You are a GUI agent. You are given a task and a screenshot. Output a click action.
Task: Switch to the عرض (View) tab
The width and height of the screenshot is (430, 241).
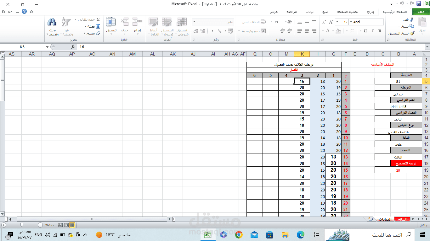pos(274,12)
